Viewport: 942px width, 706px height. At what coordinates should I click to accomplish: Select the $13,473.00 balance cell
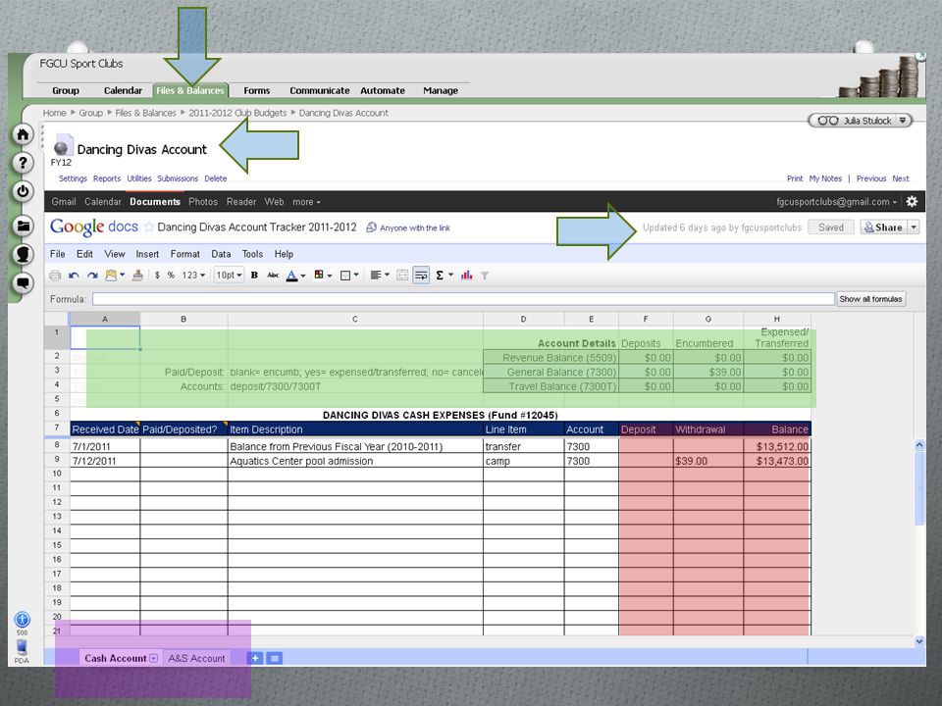click(777, 461)
